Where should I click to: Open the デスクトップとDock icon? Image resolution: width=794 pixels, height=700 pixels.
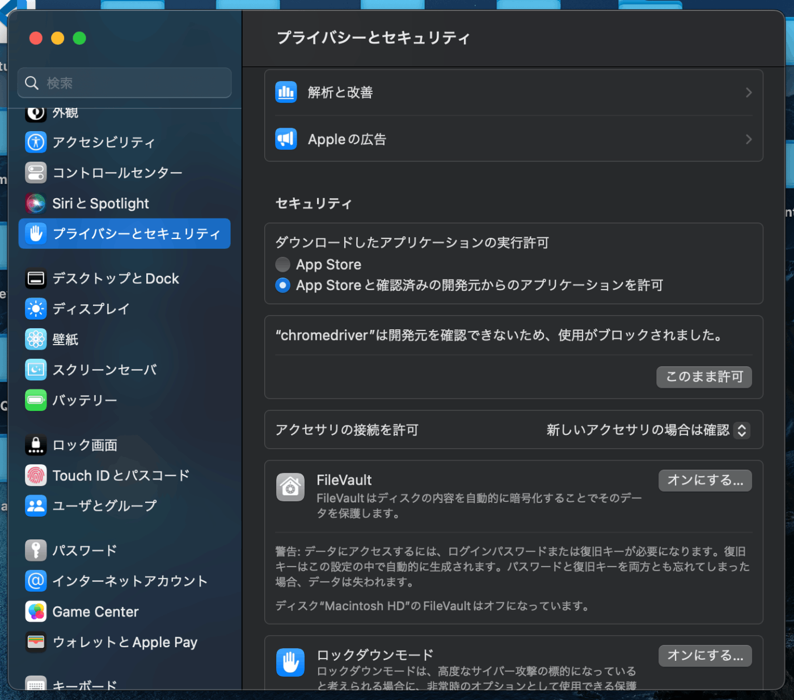tap(36, 279)
